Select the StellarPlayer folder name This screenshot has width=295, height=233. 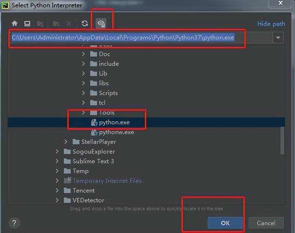click(99, 142)
